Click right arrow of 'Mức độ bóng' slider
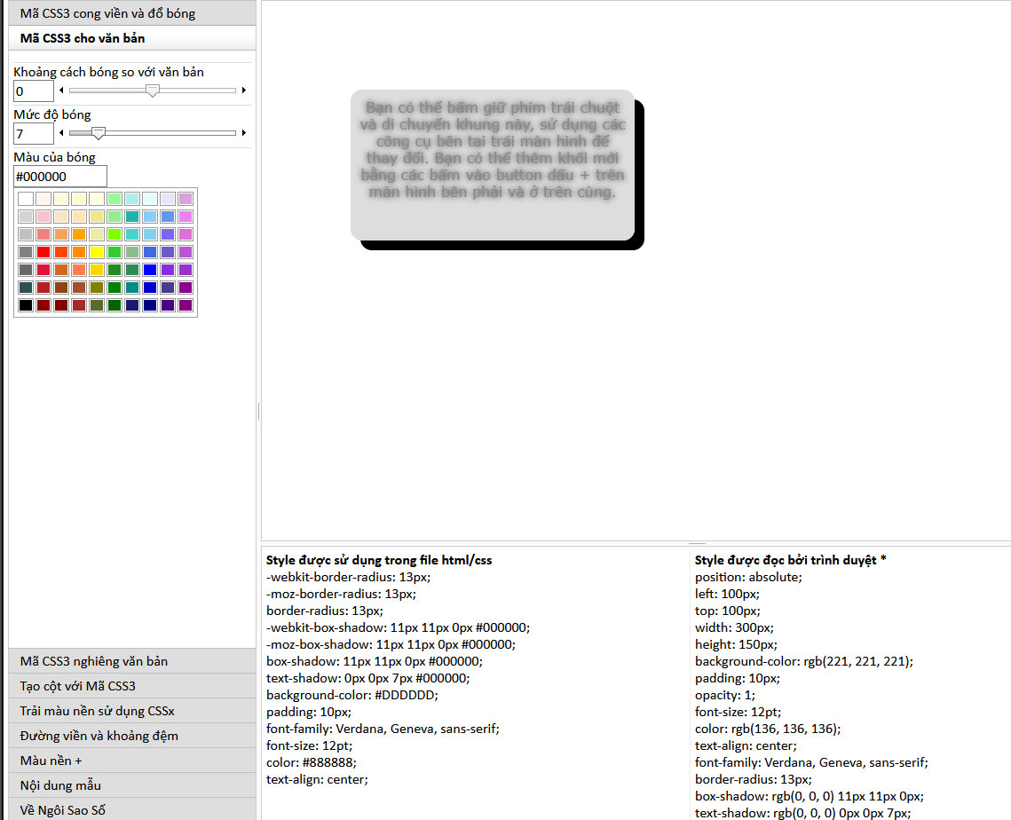Image resolution: width=1011 pixels, height=820 pixels. click(x=243, y=133)
